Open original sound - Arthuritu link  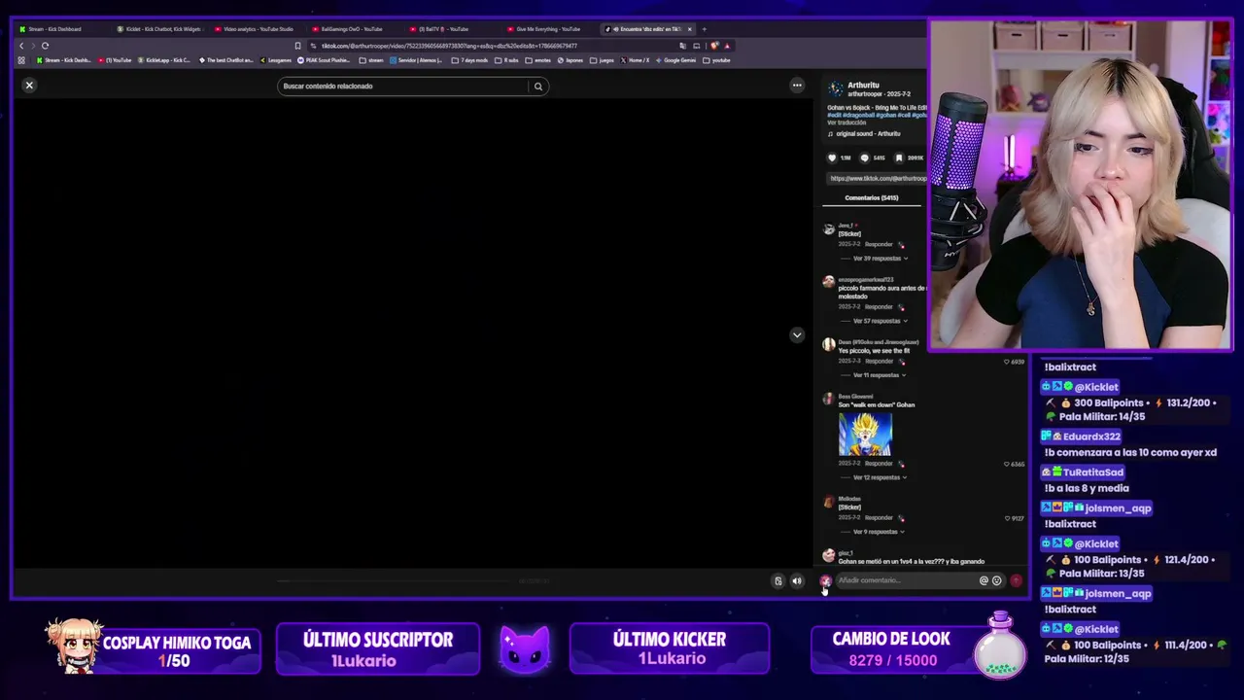click(868, 133)
